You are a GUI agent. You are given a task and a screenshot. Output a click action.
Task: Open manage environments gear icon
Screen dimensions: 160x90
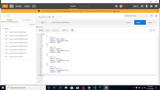[156, 16]
